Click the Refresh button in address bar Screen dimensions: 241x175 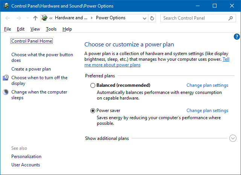(x=152, y=18)
